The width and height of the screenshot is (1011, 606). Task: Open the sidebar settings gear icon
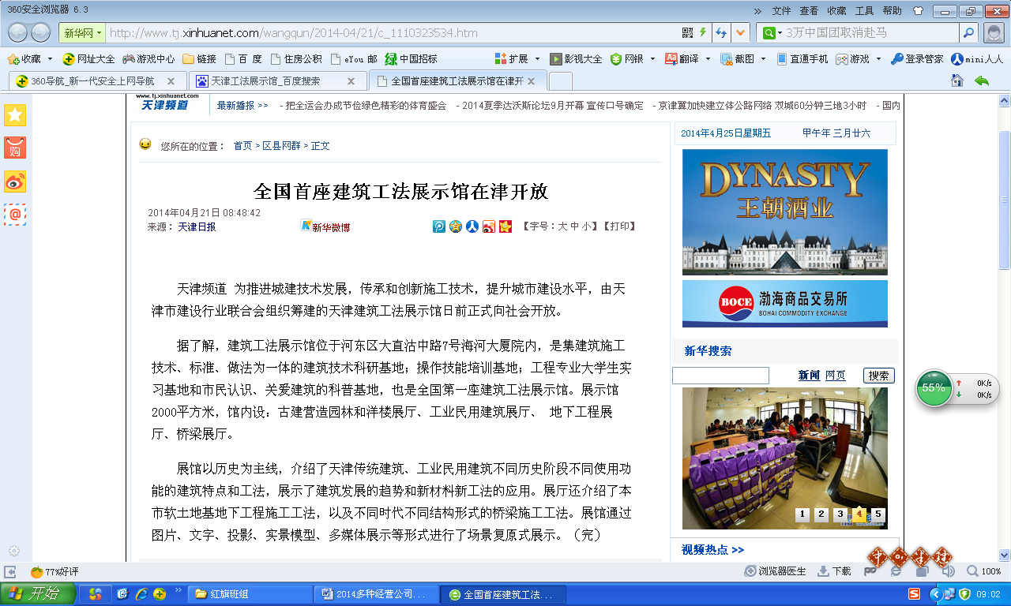coord(14,551)
